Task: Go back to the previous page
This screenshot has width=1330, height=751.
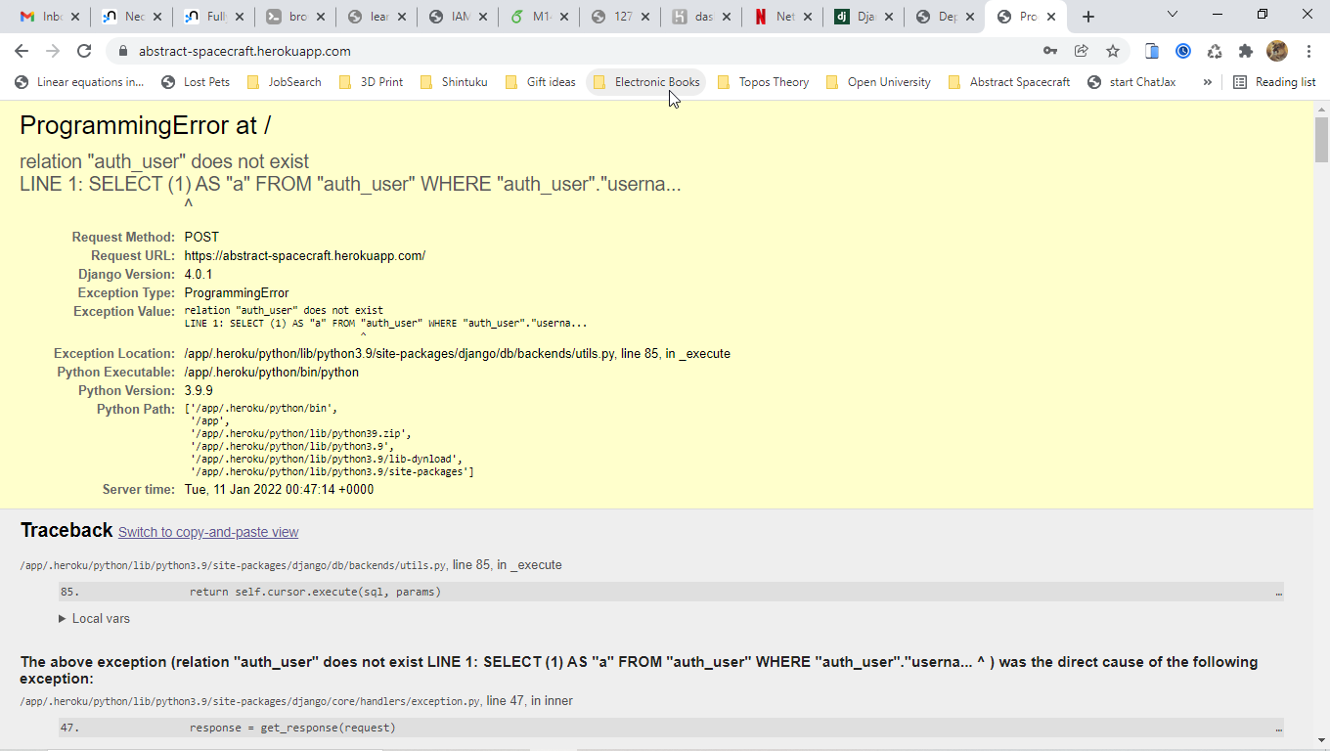Action: click(x=22, y=51)
